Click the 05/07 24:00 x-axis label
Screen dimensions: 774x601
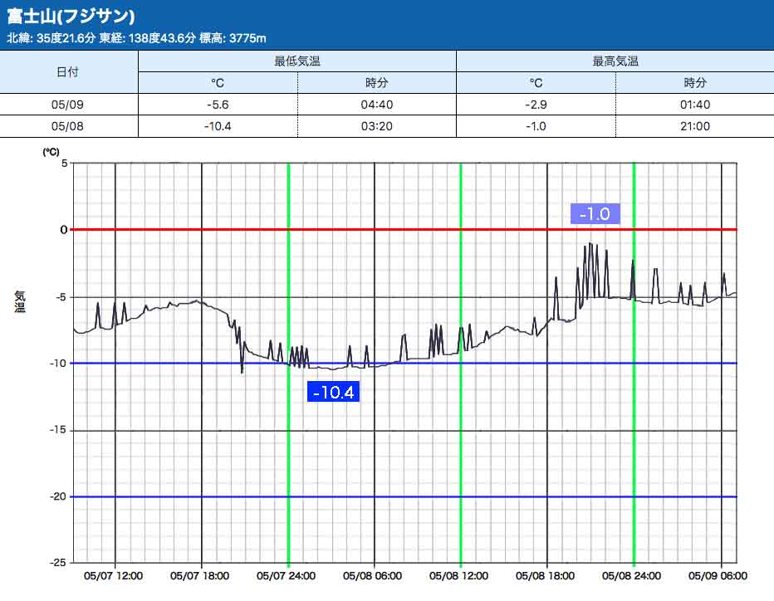point(286,576)
